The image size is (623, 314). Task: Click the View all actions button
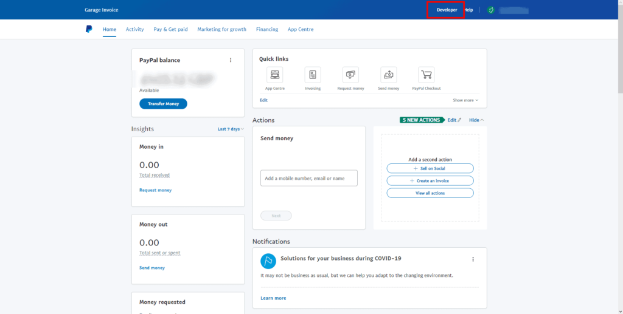[x=430, y=193]
